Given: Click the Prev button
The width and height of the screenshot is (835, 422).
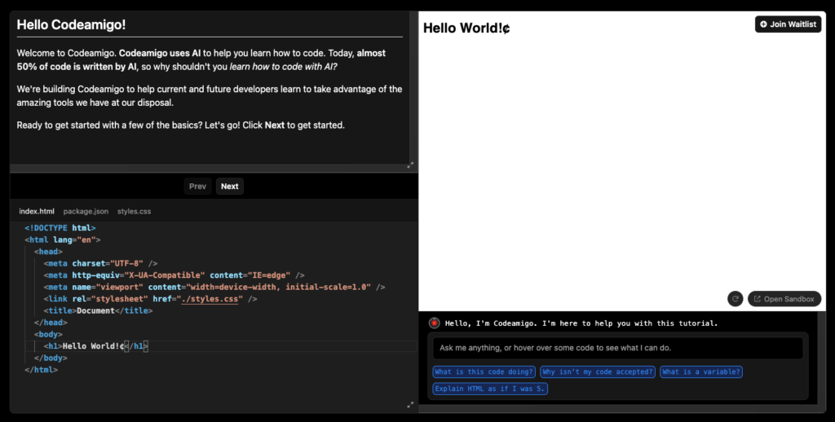Looking at the screenshot, I should [x=197, y=187].
